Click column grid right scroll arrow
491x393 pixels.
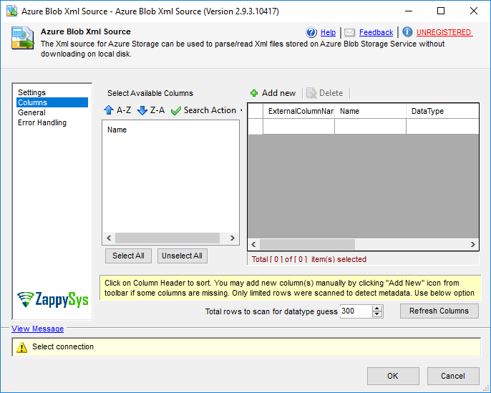473,244
